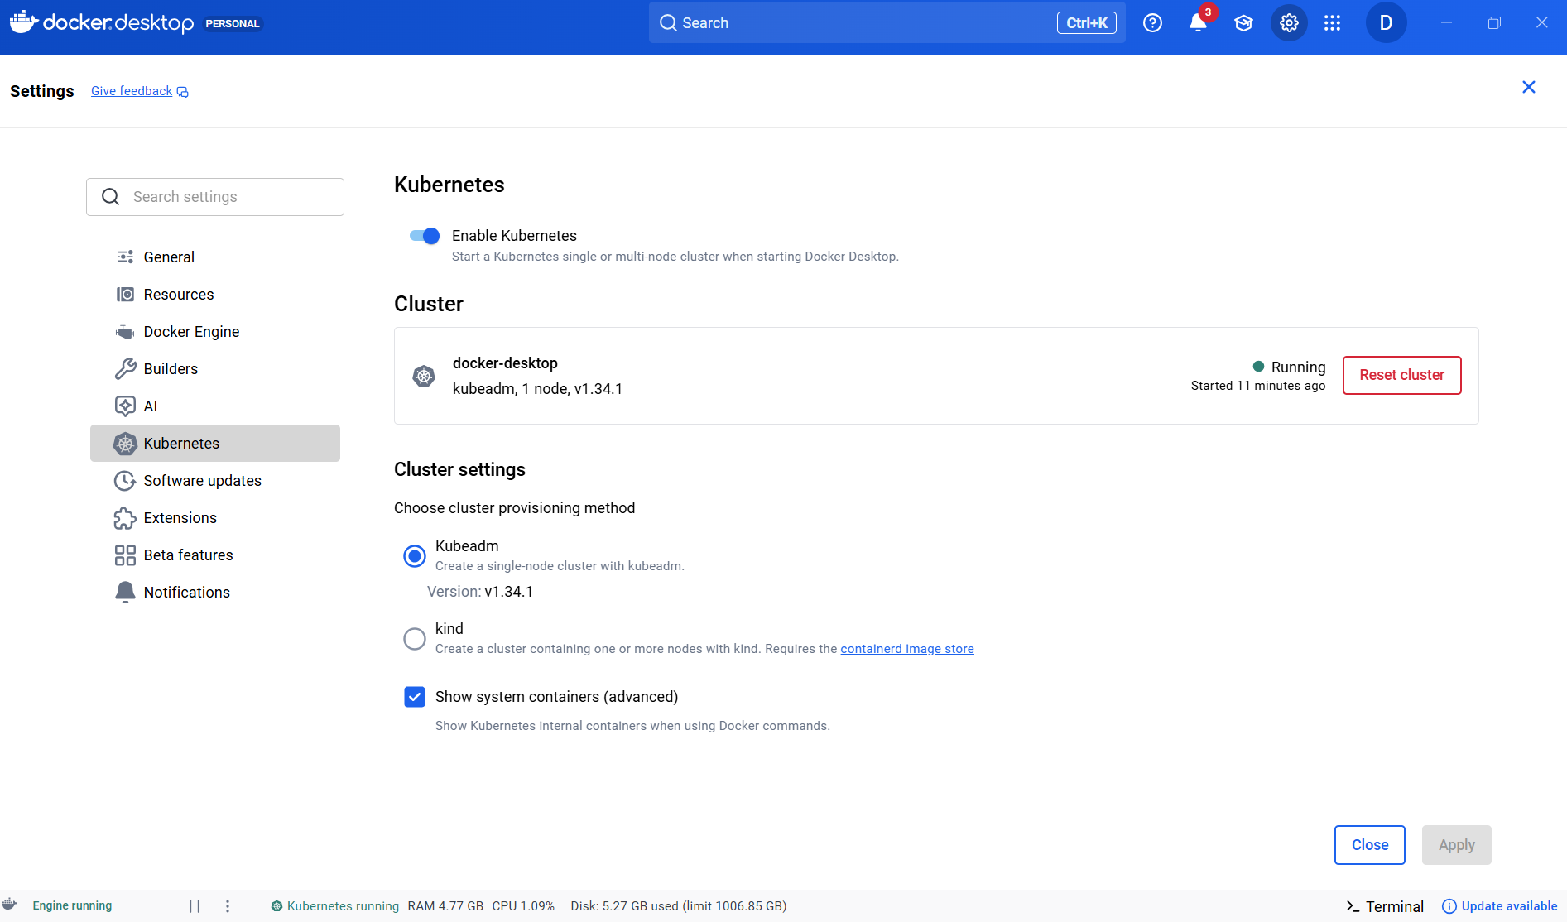This screenshot has width=1567, height=922.
Task: Go to the Resources settings section
Action: coord(178,295)
